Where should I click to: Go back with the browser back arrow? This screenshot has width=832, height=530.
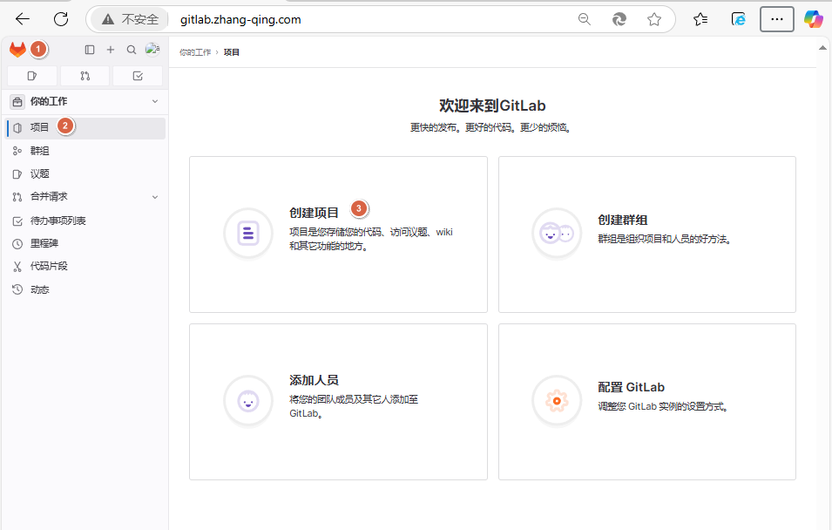point(23,20)
